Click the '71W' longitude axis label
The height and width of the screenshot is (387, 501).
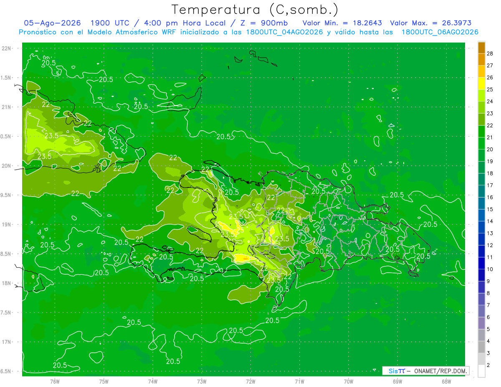tap(299, 381)
